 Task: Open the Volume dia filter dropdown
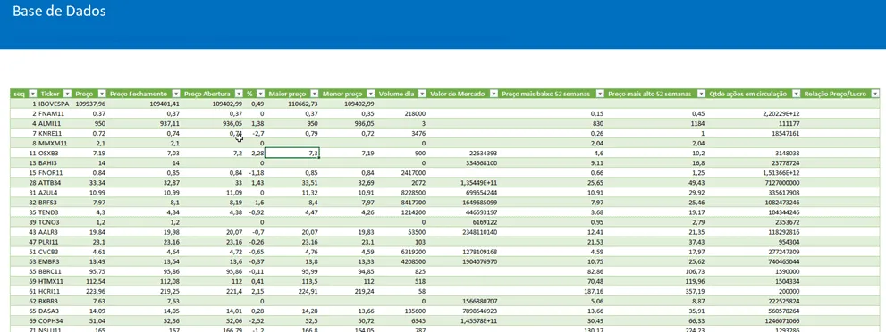click(x=422, y=94)
